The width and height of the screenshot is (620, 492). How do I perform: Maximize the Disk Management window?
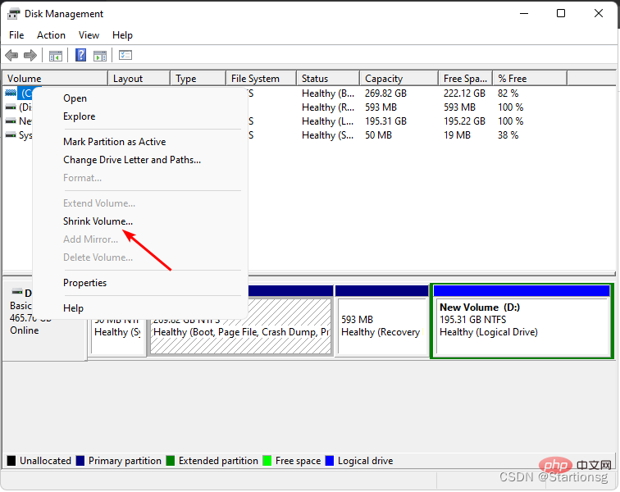coord(561,13)
